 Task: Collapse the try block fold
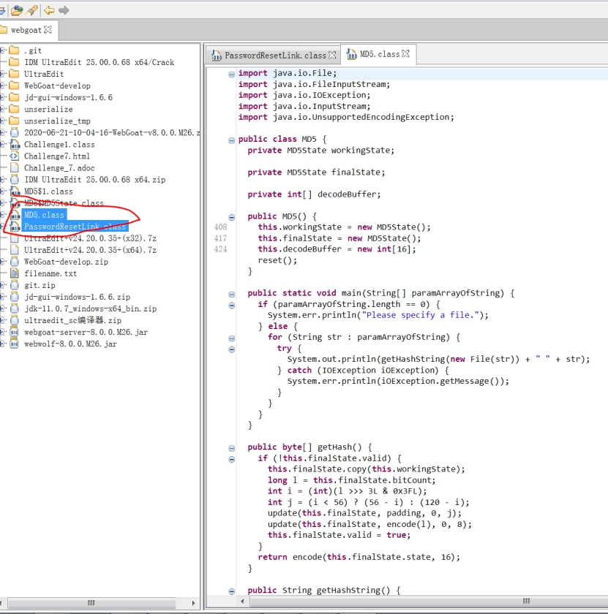point(231,349)
